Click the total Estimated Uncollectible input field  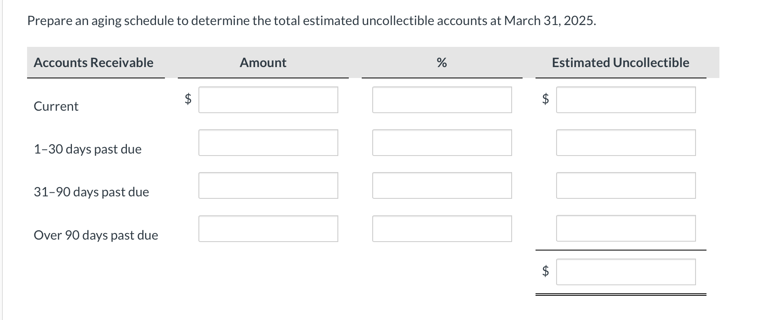(x=626, y=272)
